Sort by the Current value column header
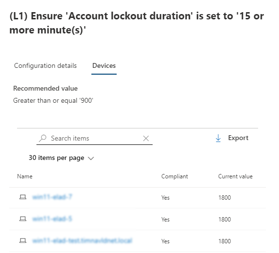 [x=235, y=176]
